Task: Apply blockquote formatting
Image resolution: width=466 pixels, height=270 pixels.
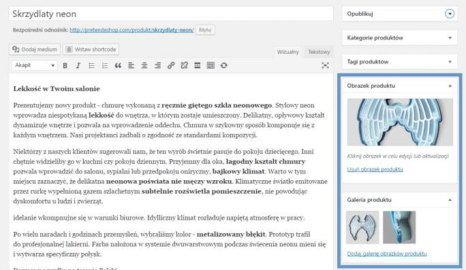Action: (118, 65)
